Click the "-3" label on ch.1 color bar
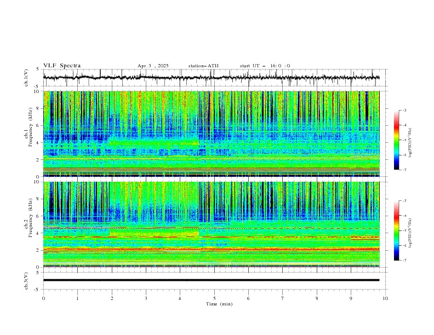 click(x=404, y=110)
